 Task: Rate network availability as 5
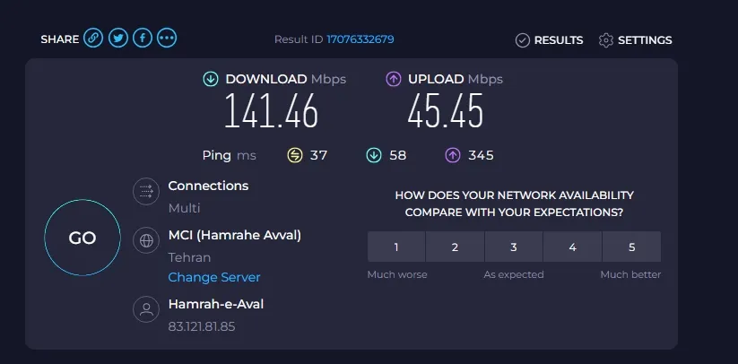pyautogui.click(x=631, y=247)
